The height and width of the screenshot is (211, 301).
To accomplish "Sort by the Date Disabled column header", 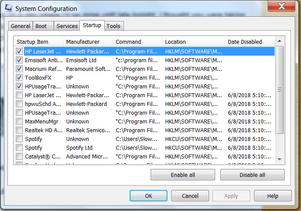I will point(250,42).
